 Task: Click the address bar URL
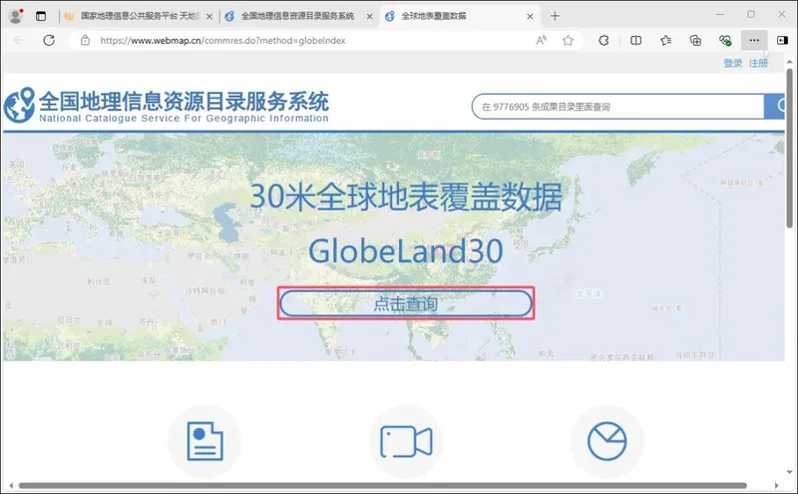coord(222,40)
